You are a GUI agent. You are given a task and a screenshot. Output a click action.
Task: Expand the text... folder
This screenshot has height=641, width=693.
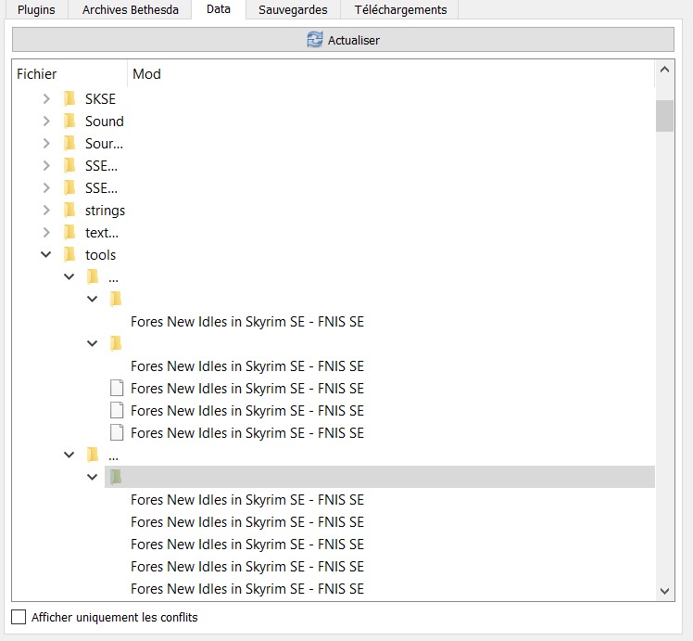click(46, 232)
